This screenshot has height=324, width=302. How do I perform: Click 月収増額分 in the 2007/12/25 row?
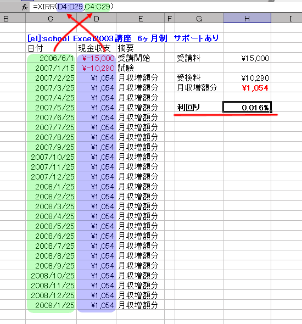pos(140,177)
